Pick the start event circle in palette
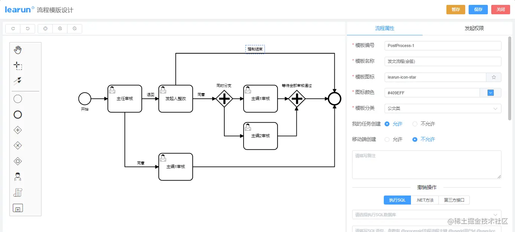Screen dimensions: 515x232 (x=18, y=99)
